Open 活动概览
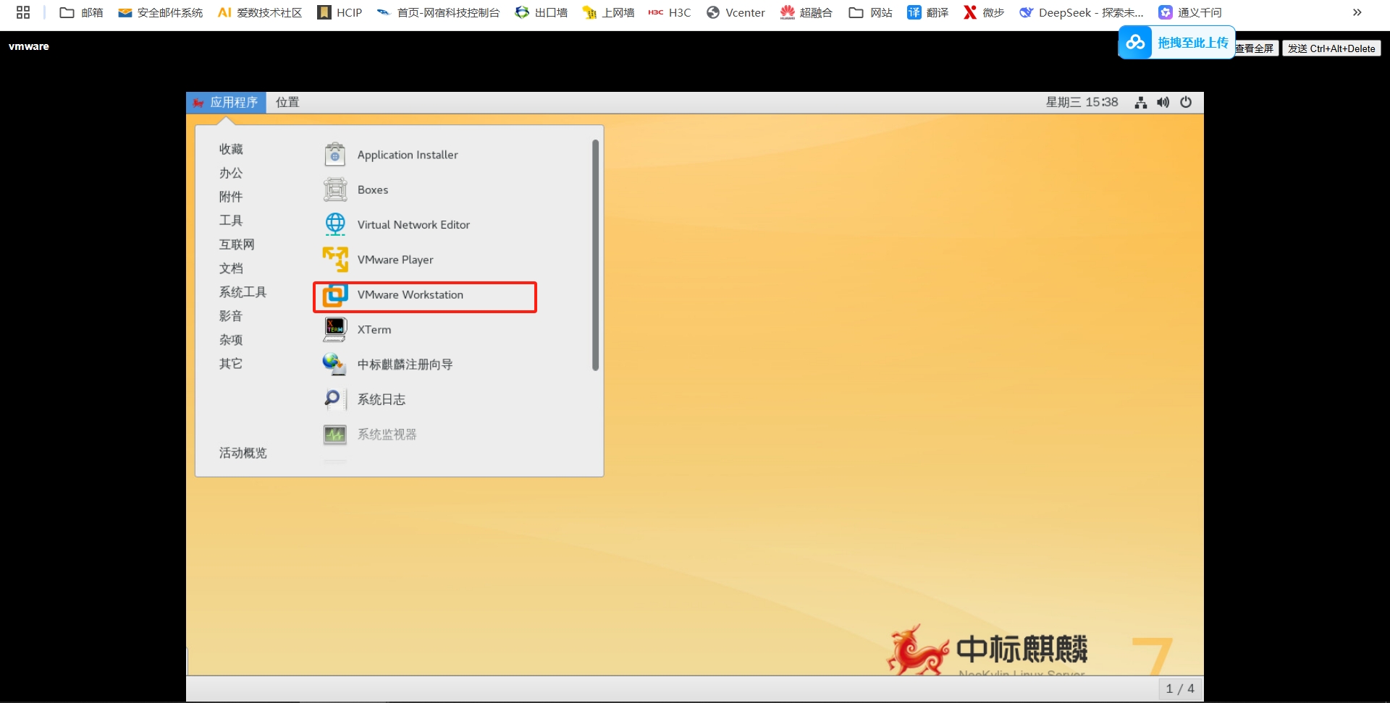 (243, 453)
